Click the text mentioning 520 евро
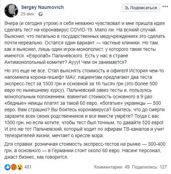Image resolution: width=171 pixels, height=174 pixels. 153,122
